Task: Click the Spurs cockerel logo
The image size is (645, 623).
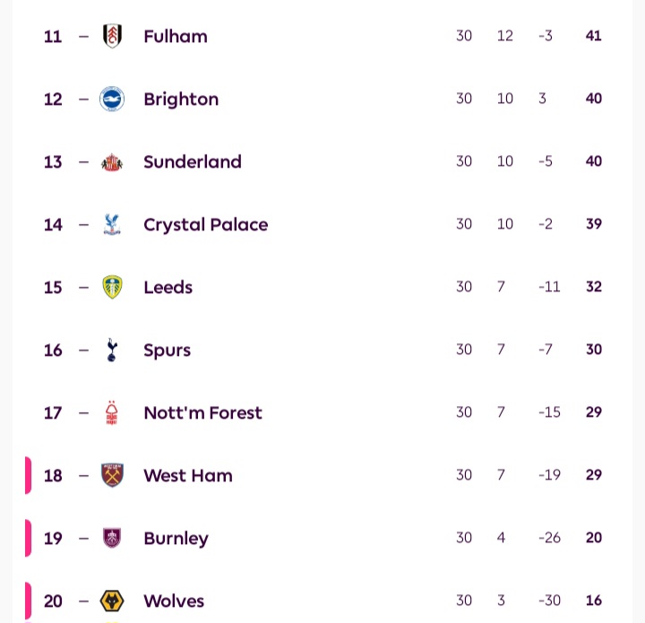Action: (112, 350)
